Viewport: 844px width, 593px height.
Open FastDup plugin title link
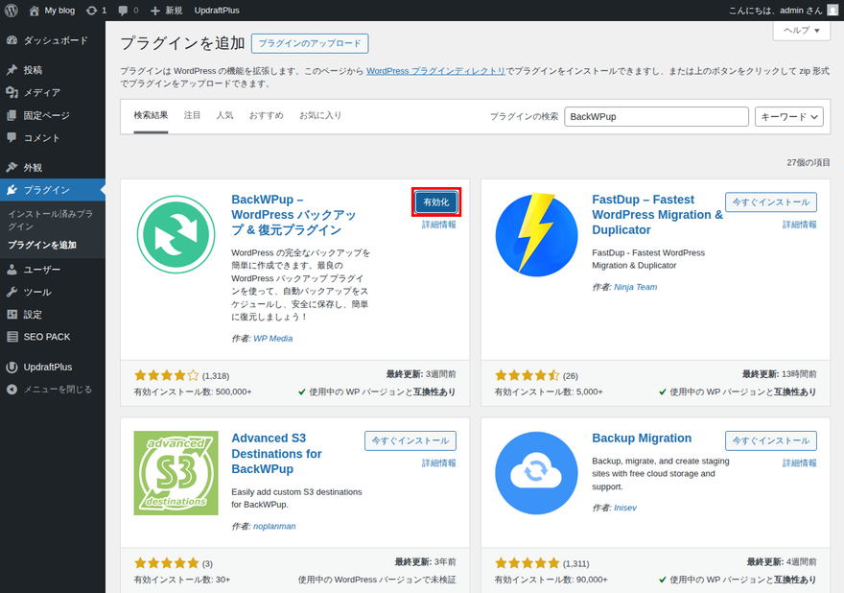pyautogui.click(x=657, y=214)
